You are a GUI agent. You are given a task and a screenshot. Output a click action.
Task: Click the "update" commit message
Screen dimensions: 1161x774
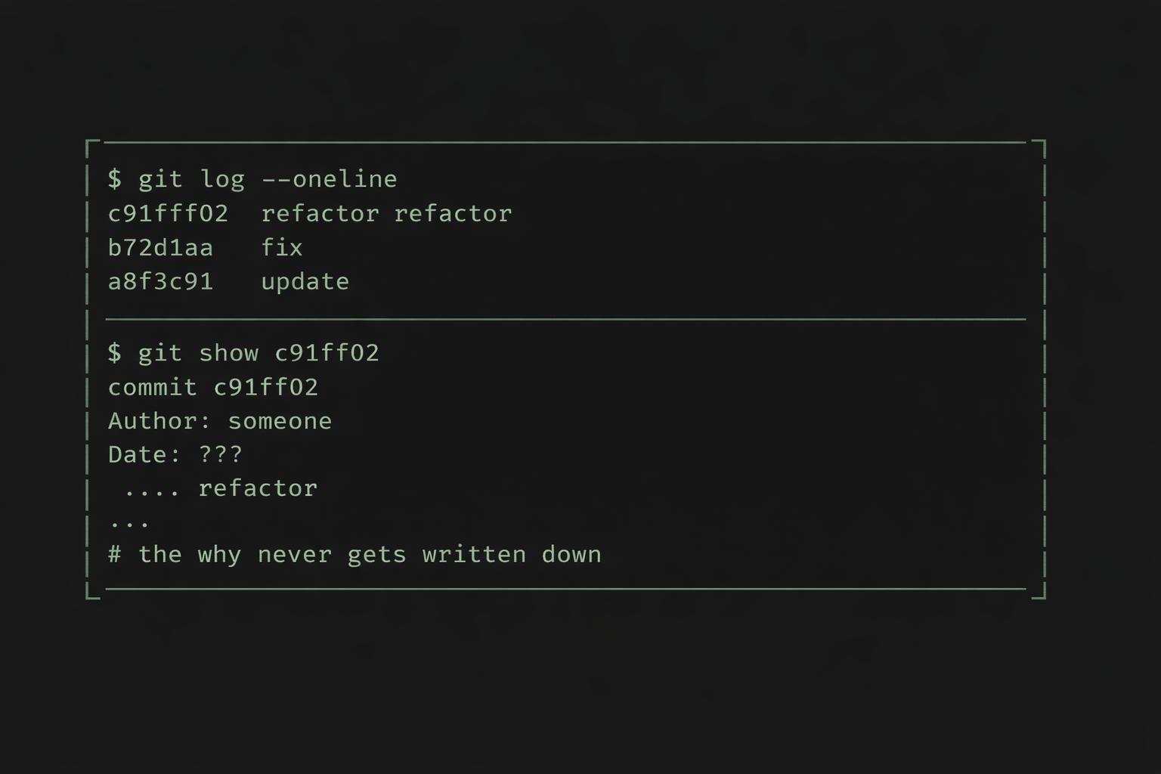(x=305, y=282)
